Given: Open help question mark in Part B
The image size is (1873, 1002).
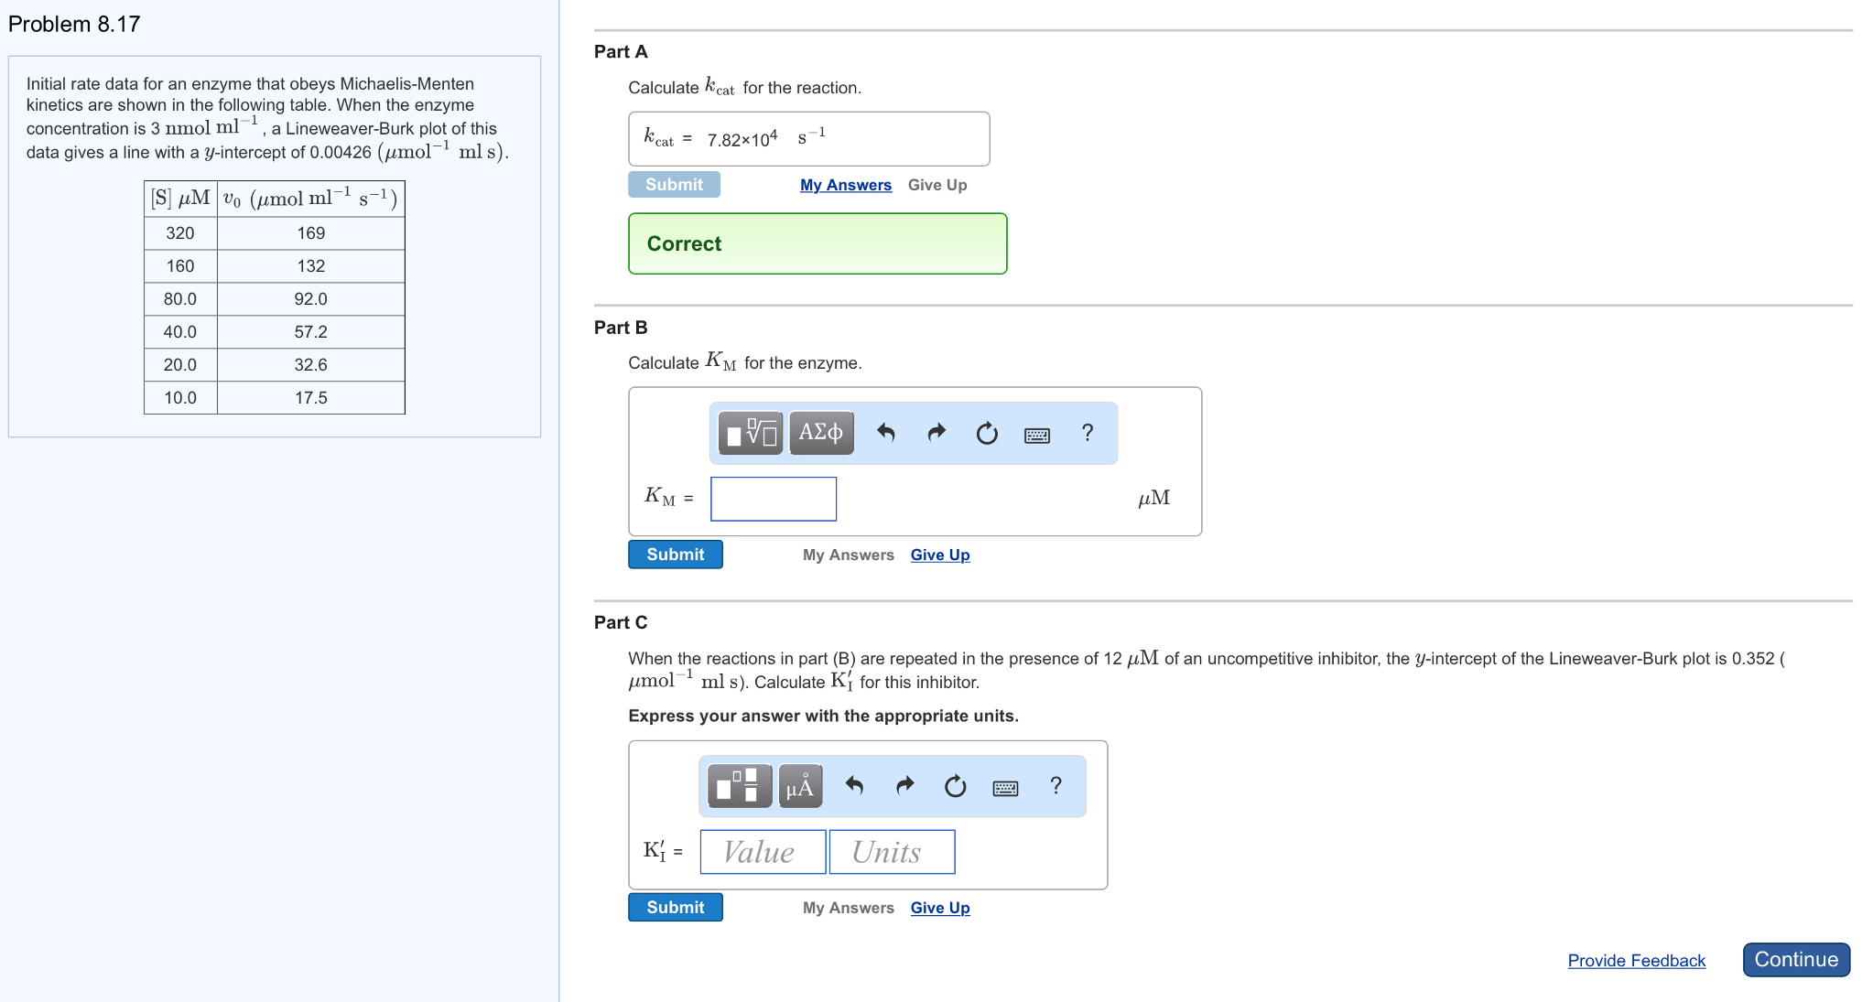Looking at the screenshot, I should pyautogui.click(x=1087, y=433).
